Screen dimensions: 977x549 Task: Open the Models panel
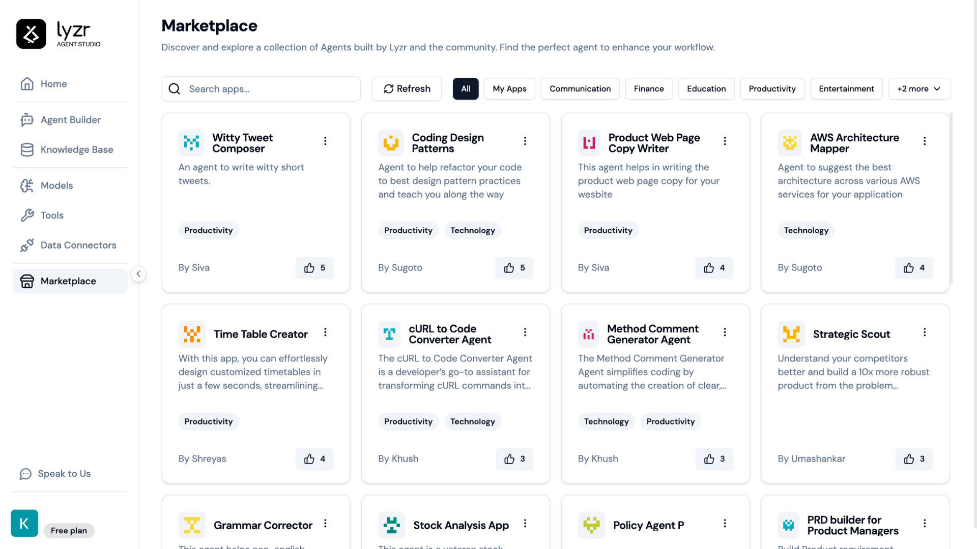pos(56,186)
